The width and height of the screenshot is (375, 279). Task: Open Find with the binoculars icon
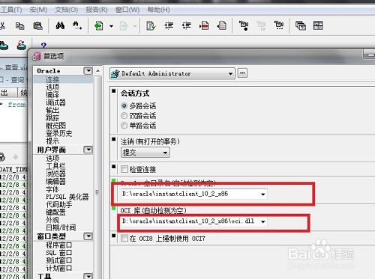pos(60,25)
